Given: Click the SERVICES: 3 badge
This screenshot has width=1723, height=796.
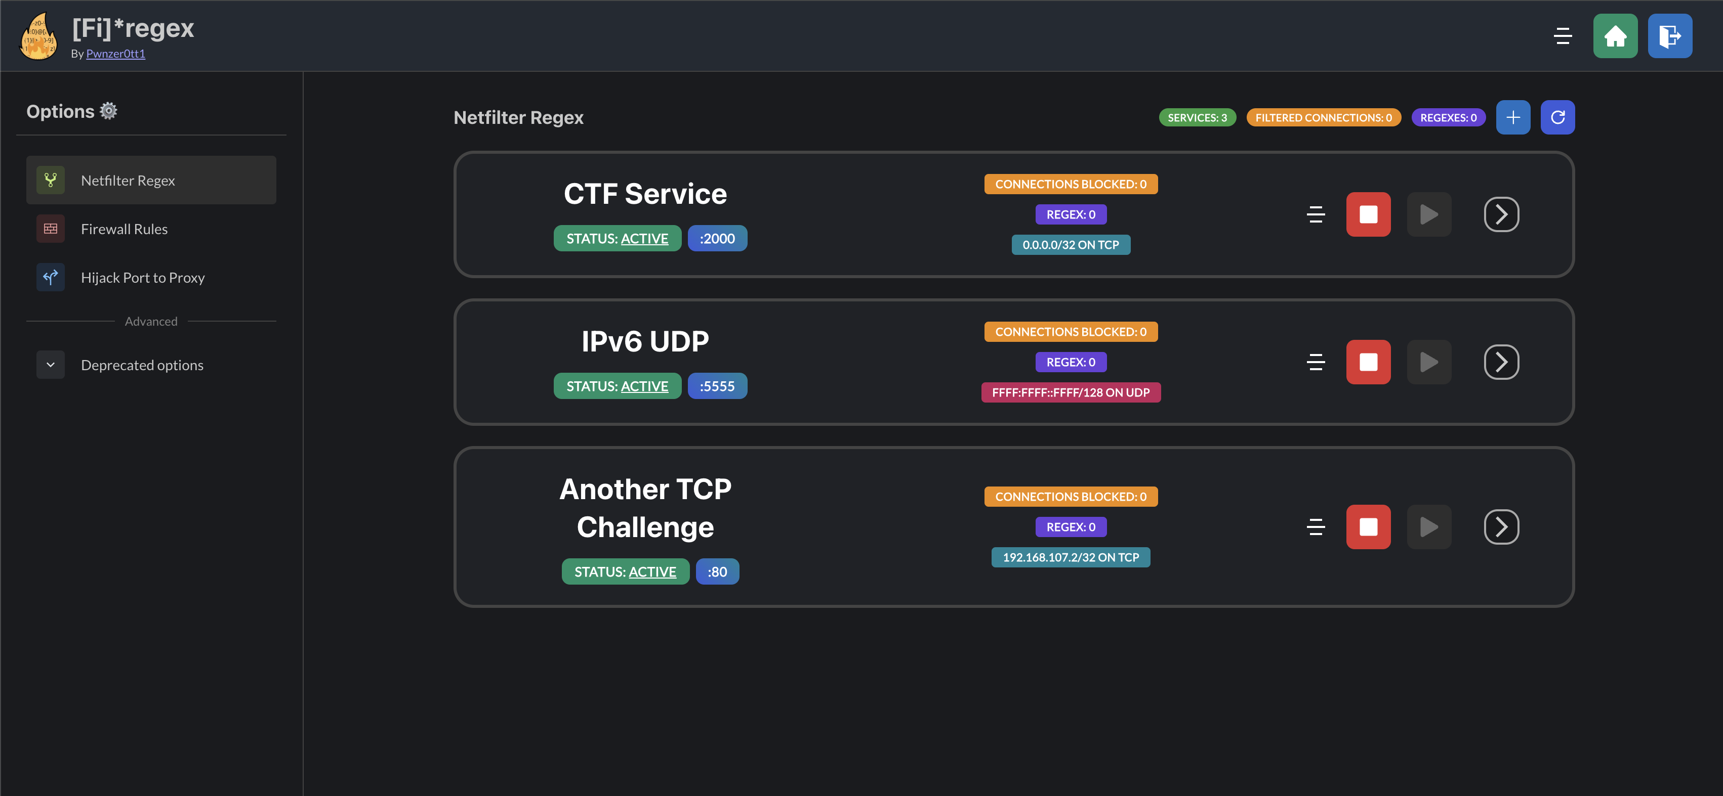Looking at the screenshot, I should pyautogui.click(x=1197, y=117).
